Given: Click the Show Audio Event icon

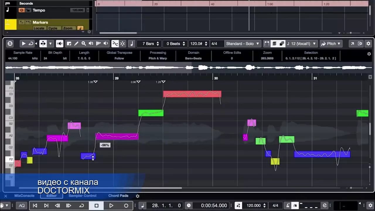Looking at the screenshot, I should coord(267,44).
